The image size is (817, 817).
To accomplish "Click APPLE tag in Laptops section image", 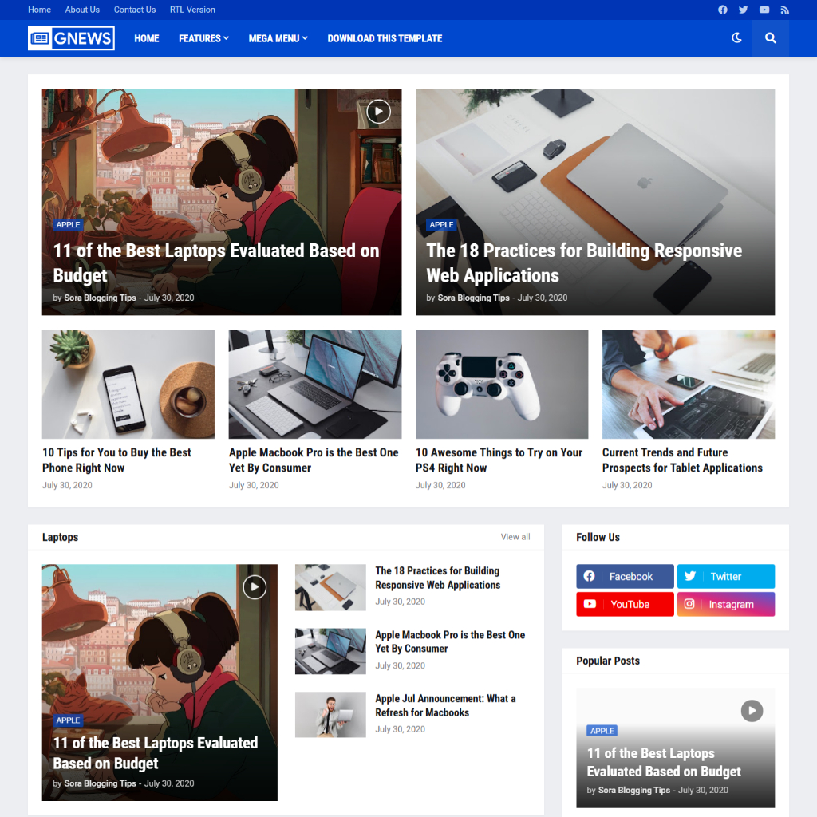I will (x=69, y=720).
